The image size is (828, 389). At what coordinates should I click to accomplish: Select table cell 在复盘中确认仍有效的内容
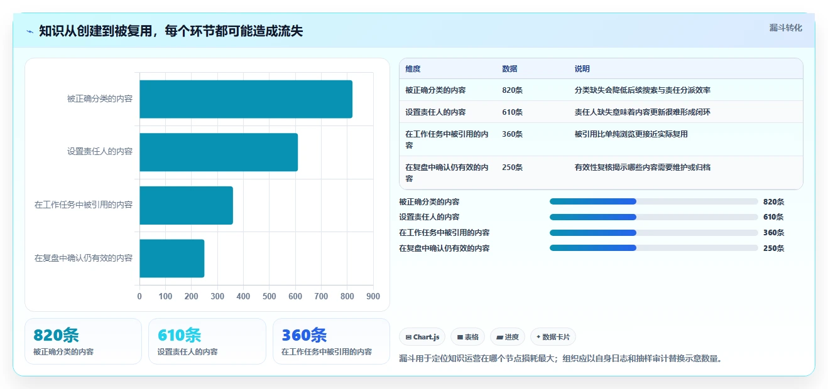point(447,173)
